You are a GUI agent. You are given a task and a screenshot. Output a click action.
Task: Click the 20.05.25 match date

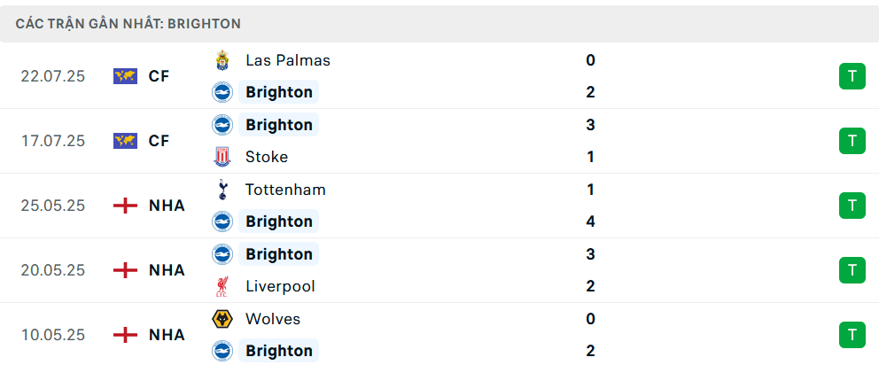53,270
